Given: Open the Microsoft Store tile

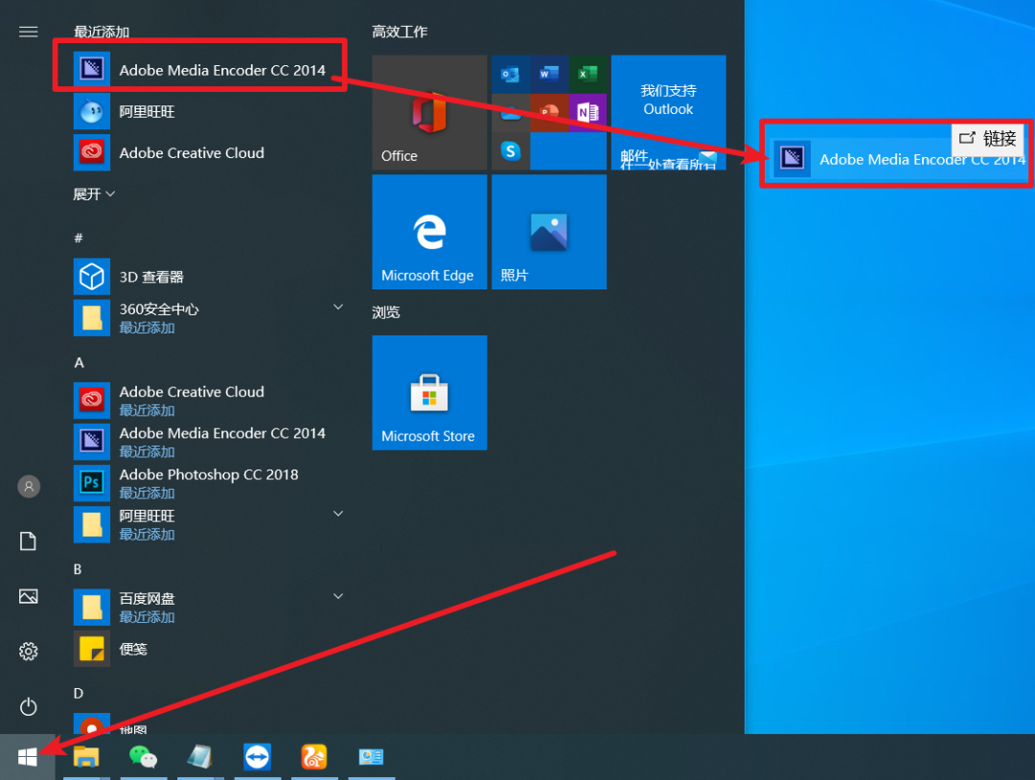Looking at the screenshot, I should (x=429, y=393).
